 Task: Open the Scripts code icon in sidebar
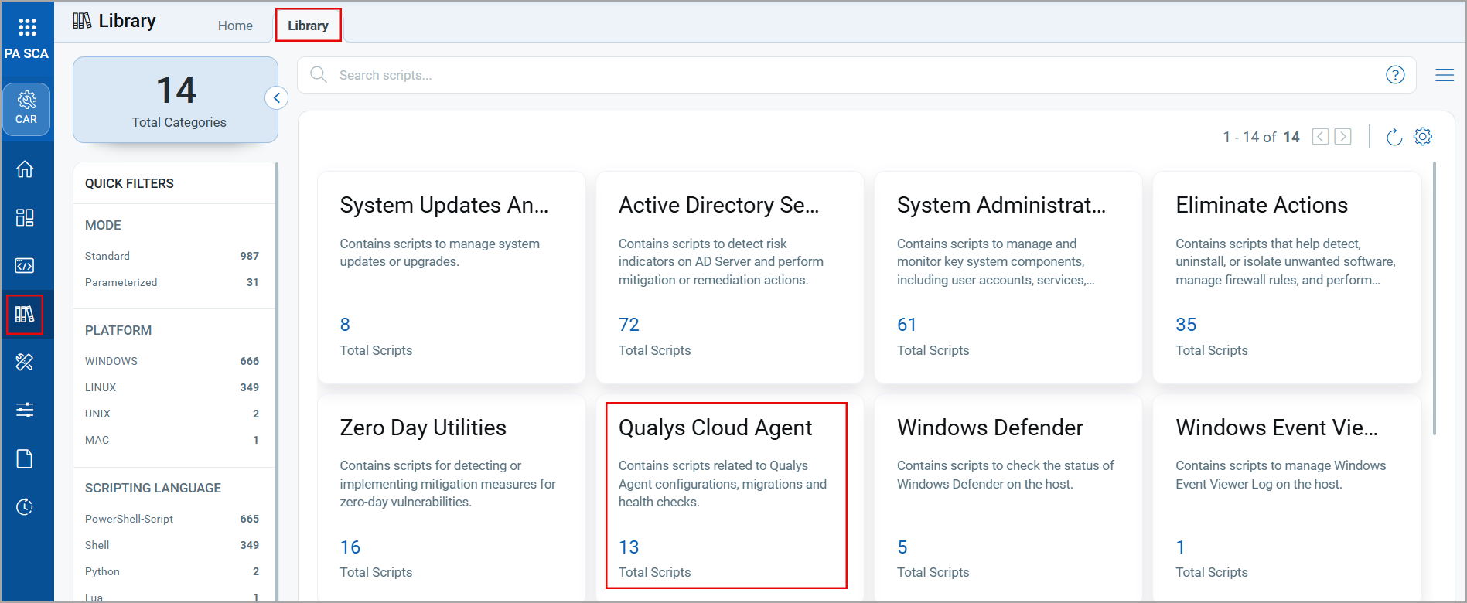point(25,266)
